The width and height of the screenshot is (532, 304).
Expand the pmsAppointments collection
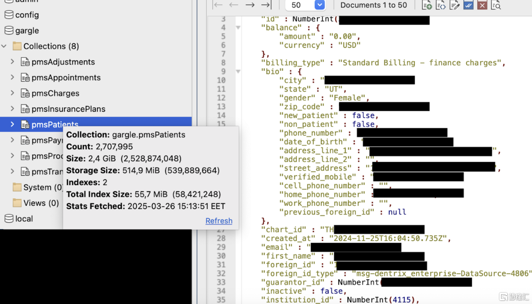12,77
